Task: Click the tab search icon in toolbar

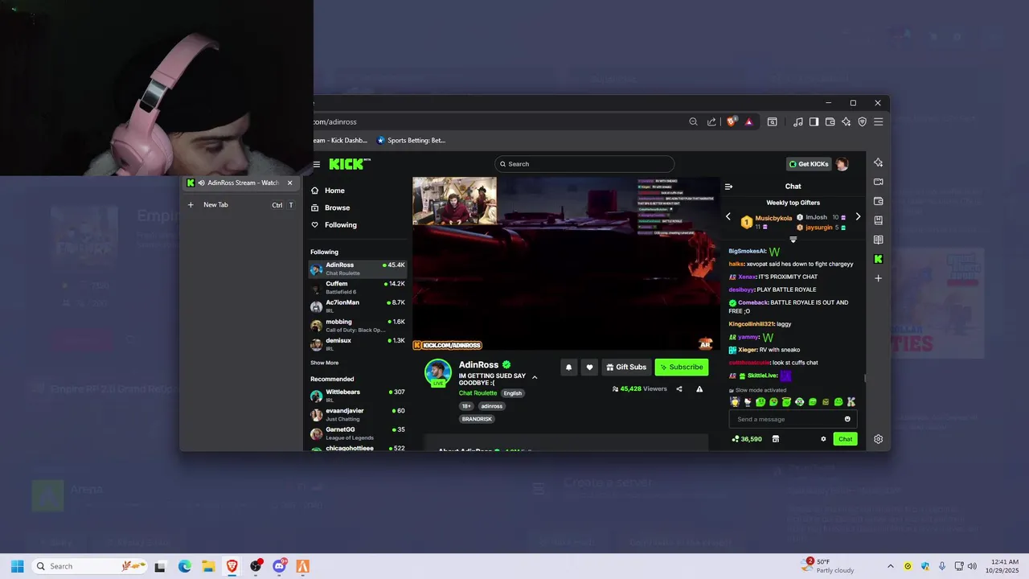Action: click(x=772, y=122)
